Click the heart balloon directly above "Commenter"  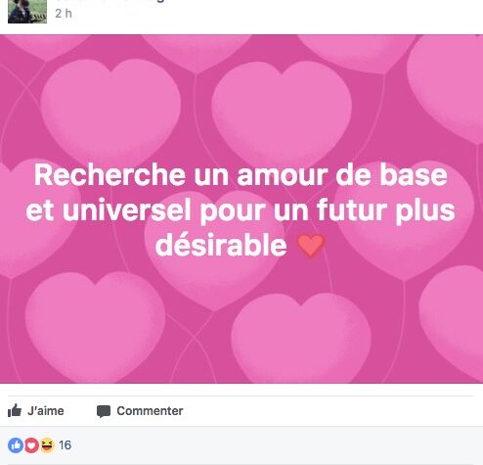point(95,326)
